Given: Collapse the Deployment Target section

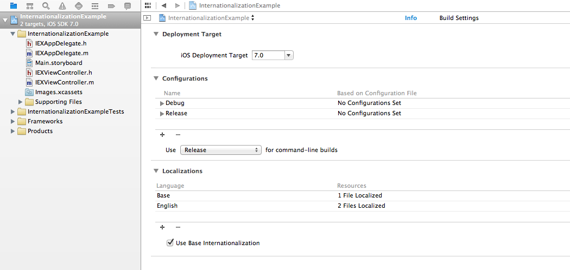Looking at the screenshot, I should click(156, 34).
